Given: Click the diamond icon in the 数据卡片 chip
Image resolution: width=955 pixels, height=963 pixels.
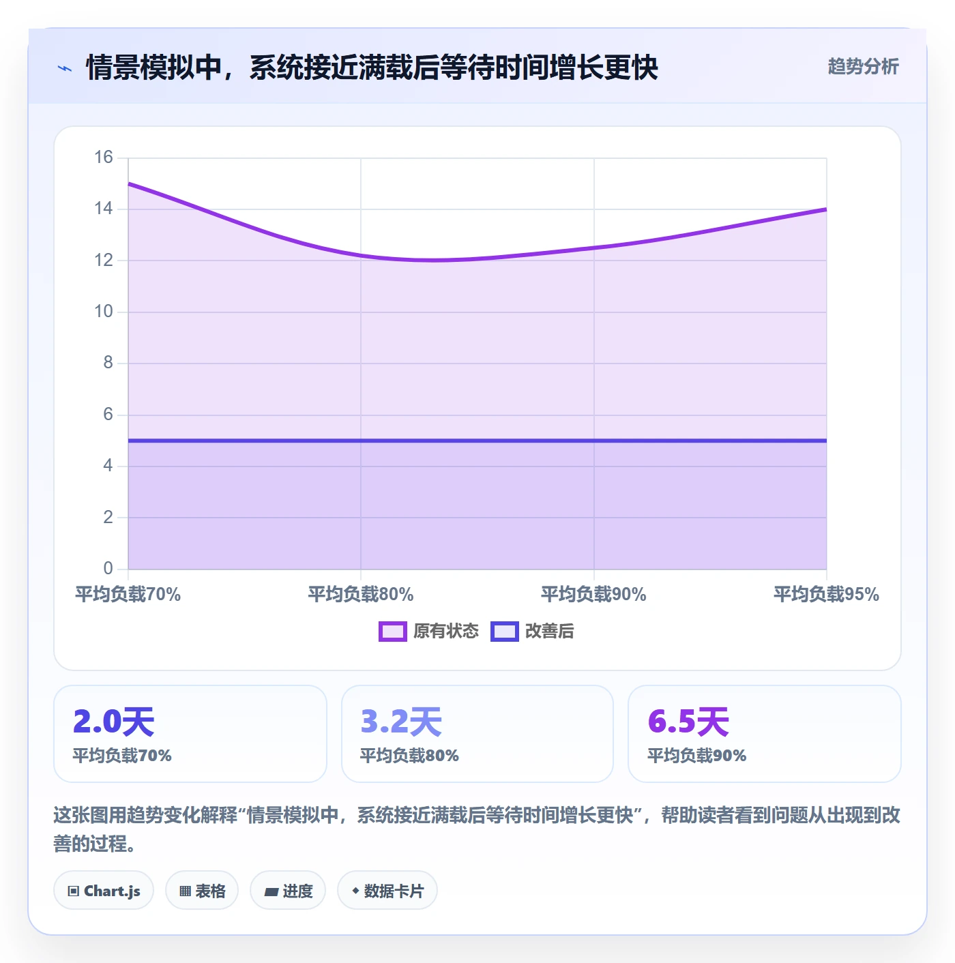Looking at the screenshot, I should pos(355,891).
